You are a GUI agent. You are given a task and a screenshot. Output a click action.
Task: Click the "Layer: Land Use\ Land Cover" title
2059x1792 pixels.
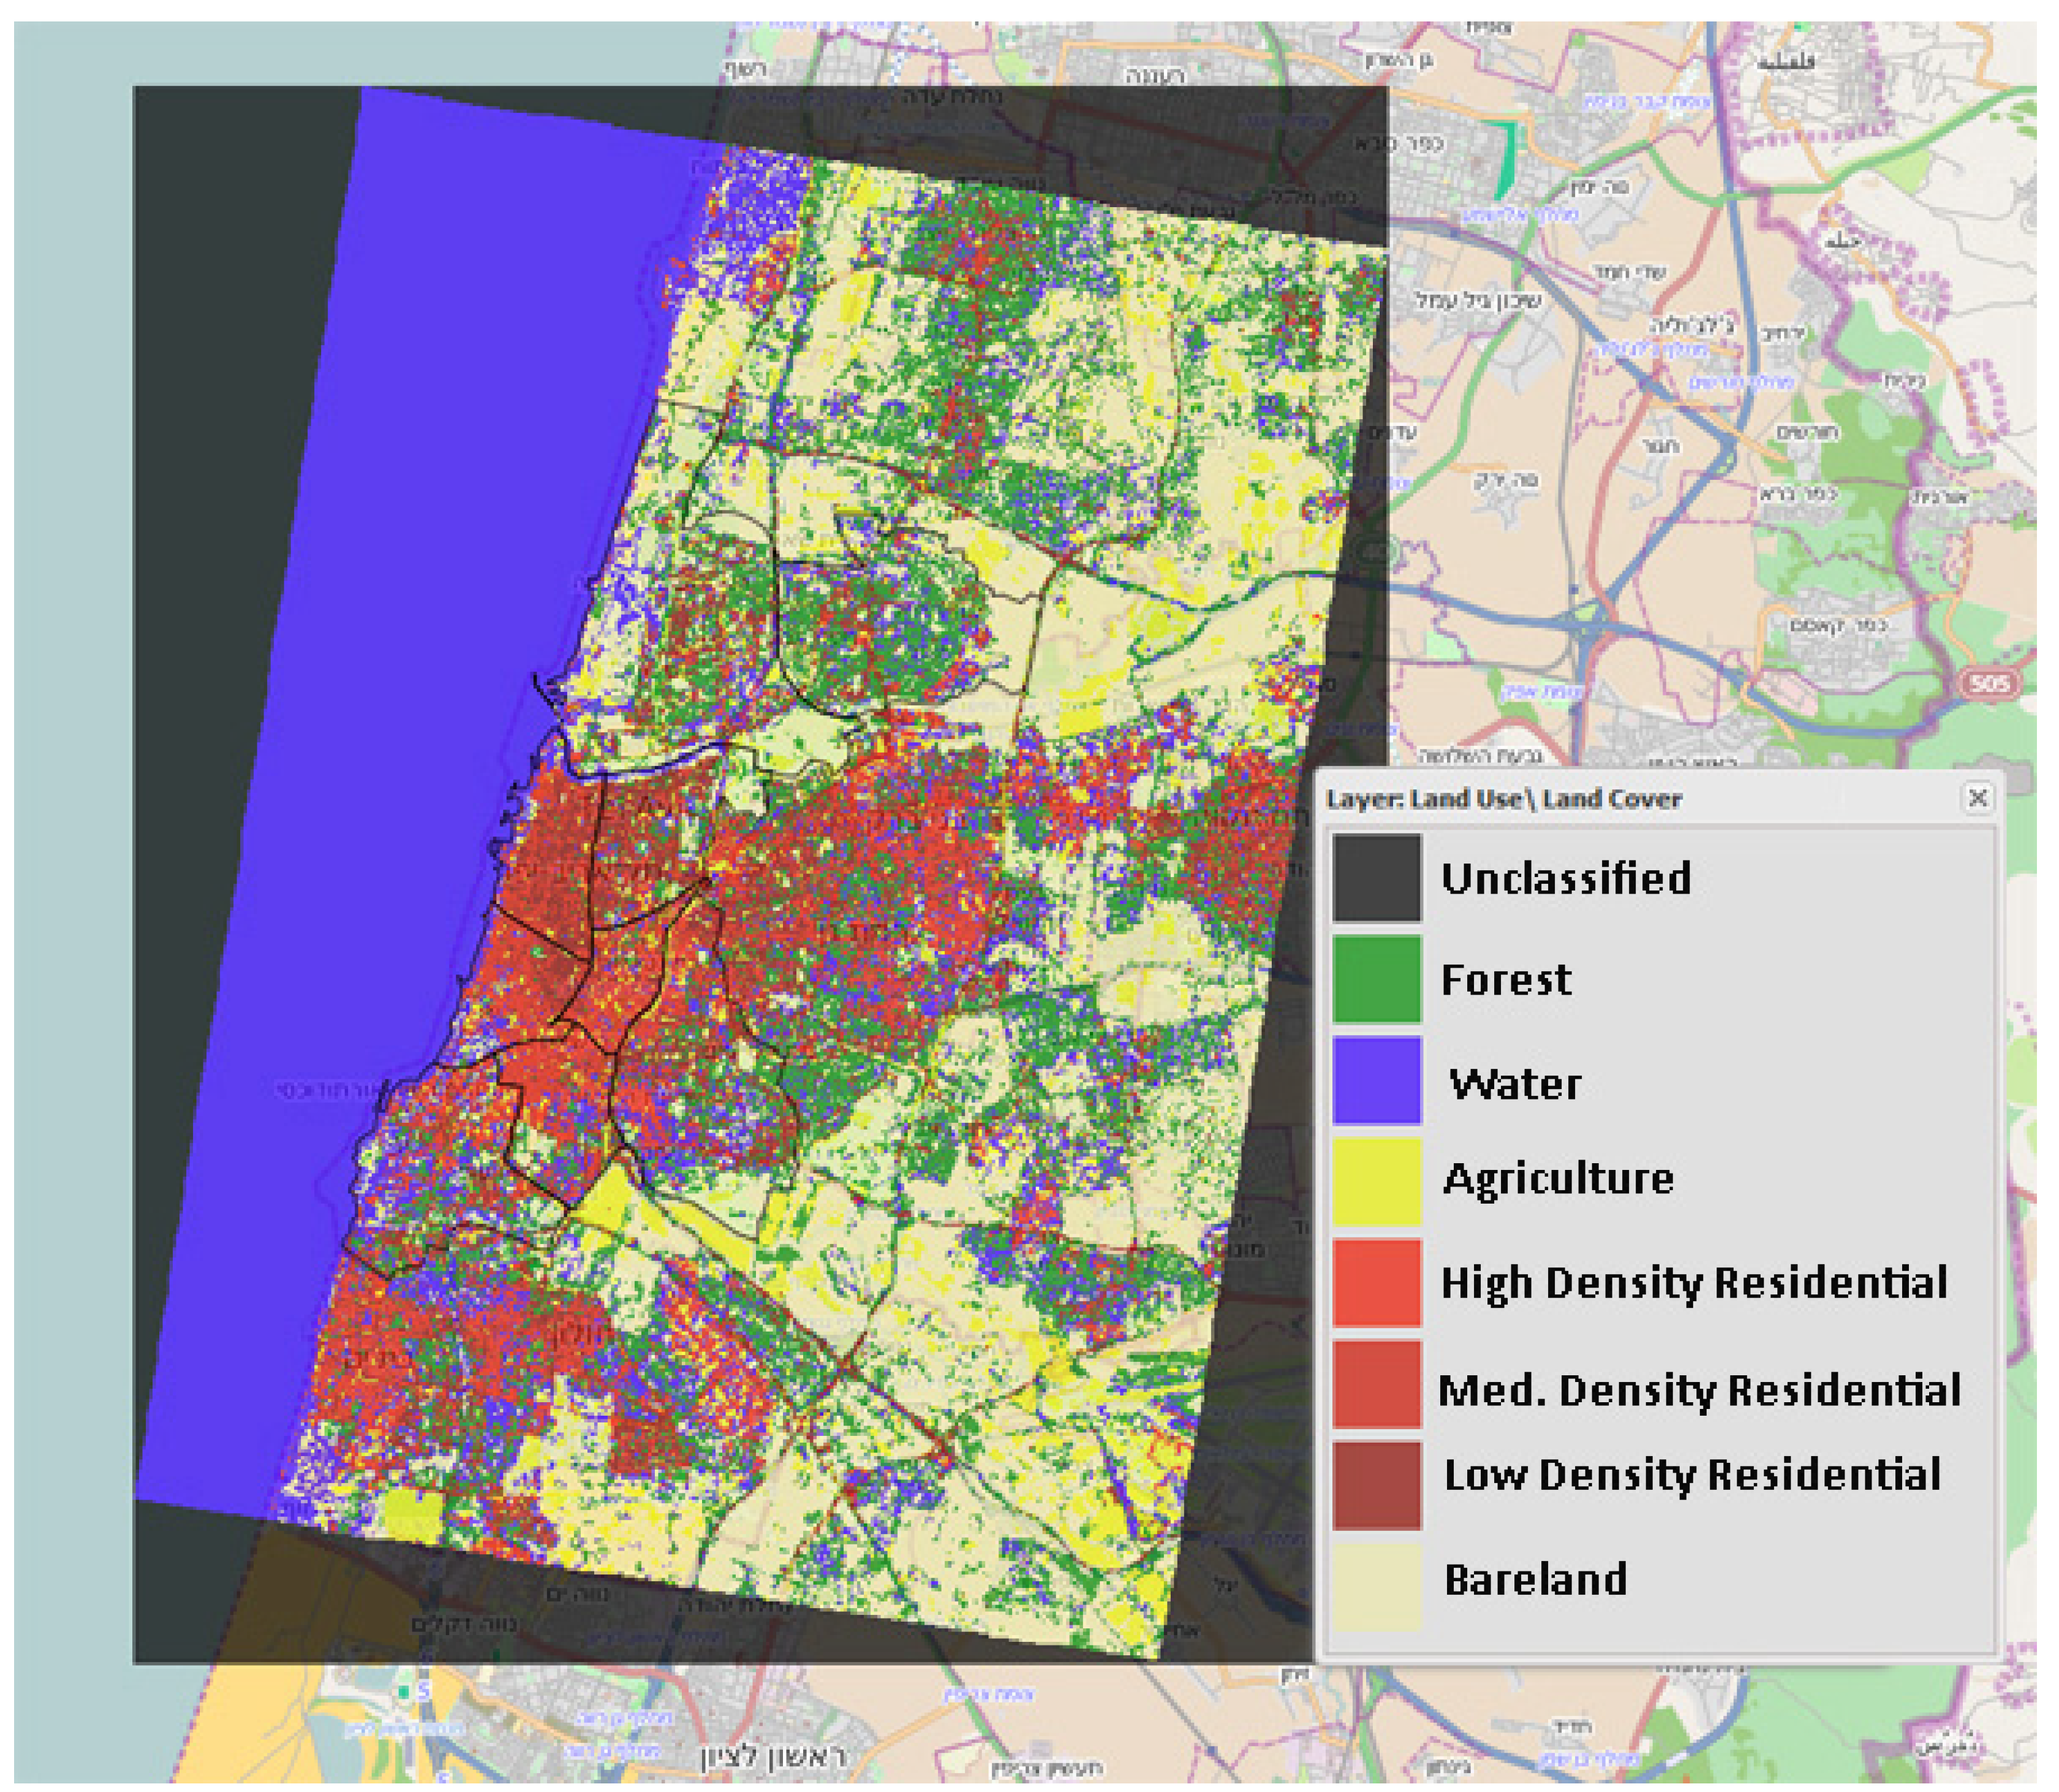(1504, 799)
